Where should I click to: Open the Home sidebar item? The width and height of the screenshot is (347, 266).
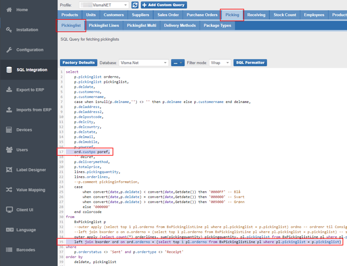coord(29,10)
